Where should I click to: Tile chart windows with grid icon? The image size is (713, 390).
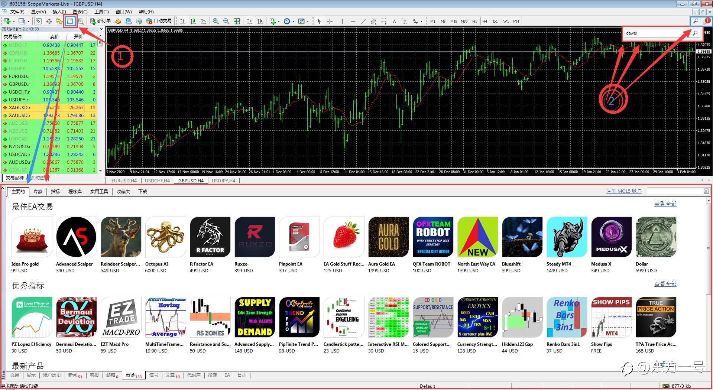pos(237,21)
